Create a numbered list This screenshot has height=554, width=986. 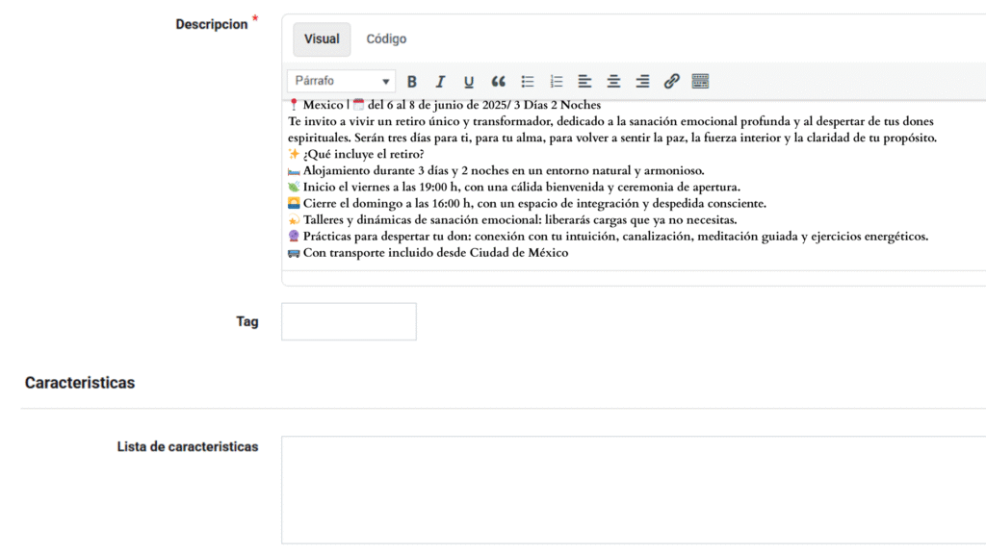tap(557, 82)
